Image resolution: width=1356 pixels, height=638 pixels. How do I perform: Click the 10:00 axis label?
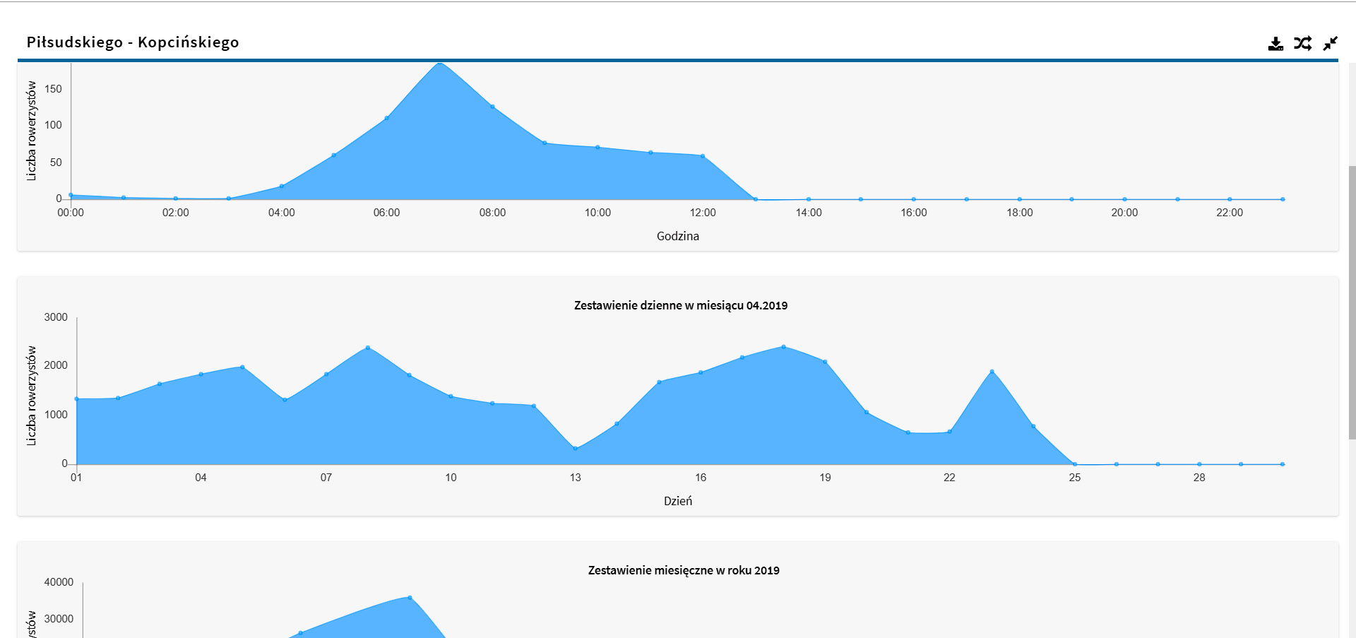click(597, 213)
